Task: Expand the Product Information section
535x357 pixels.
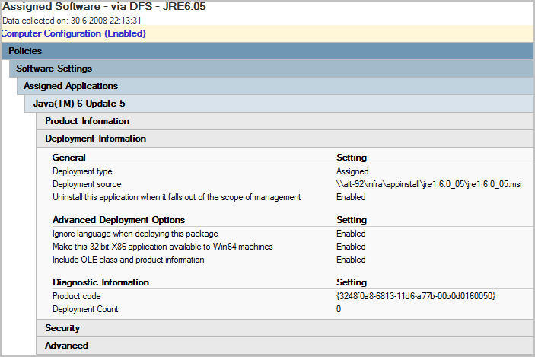Action: click(285, 121)
